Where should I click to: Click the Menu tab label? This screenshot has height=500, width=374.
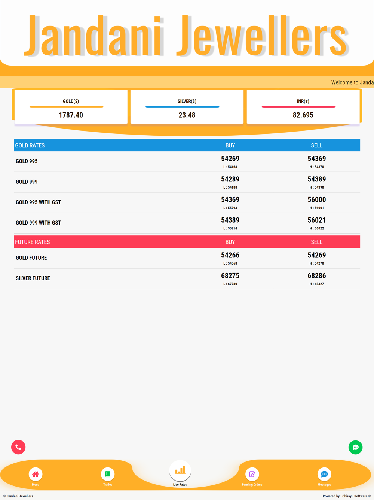coord(36,485)
